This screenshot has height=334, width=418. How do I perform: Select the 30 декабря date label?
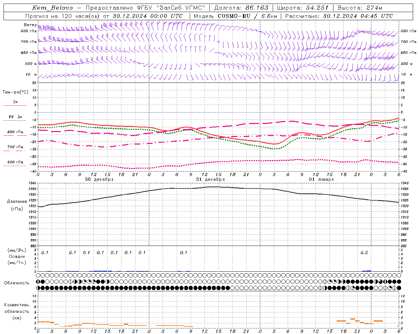99,179
